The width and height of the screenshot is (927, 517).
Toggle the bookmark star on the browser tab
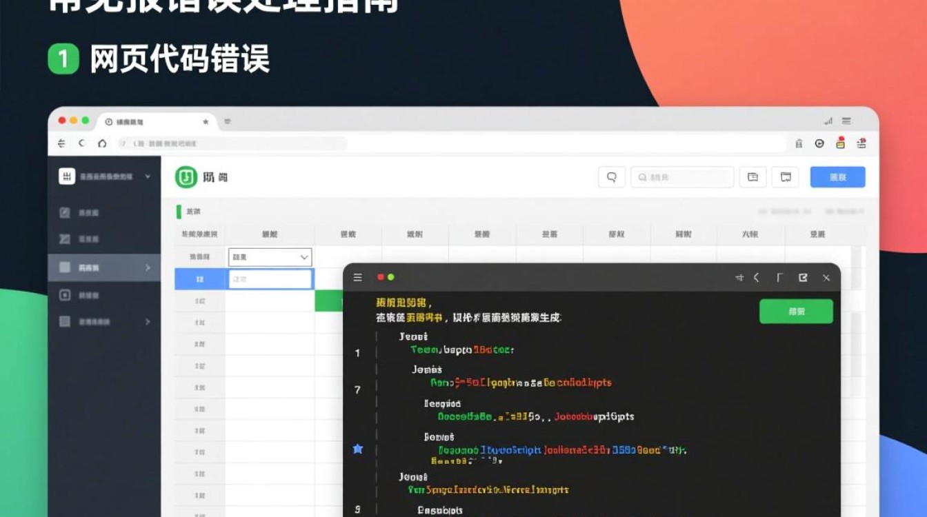pyautogui.click(x=205, y=121)
